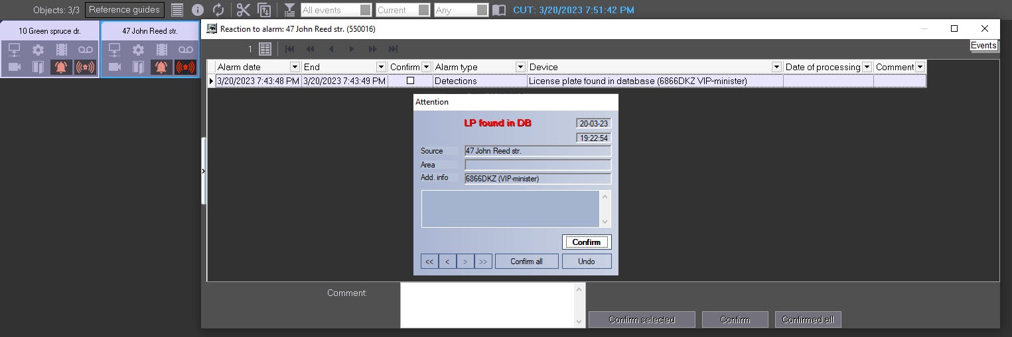Screen dimensions: 1012x337
Task: Click the open book icon in toolbar
Action: coord(499,11)
